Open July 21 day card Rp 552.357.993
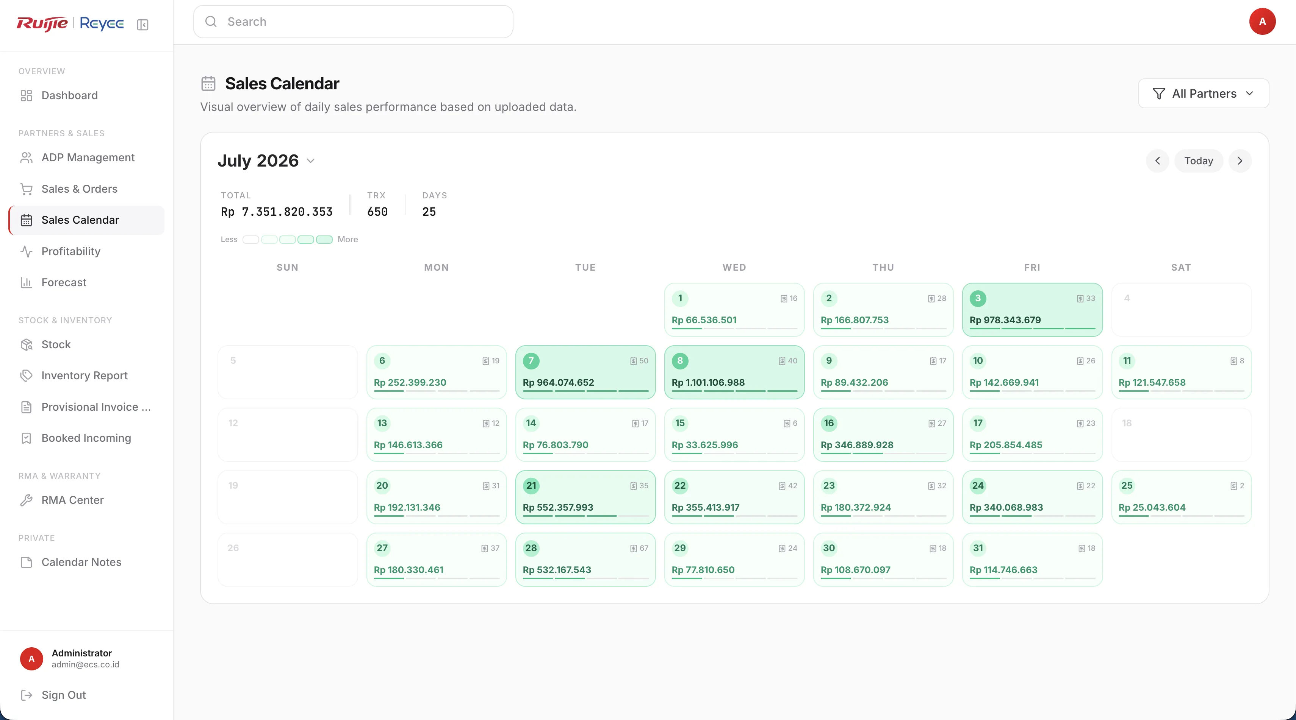This screenshot has width=1296, height=720. click(x=585, y=497)
